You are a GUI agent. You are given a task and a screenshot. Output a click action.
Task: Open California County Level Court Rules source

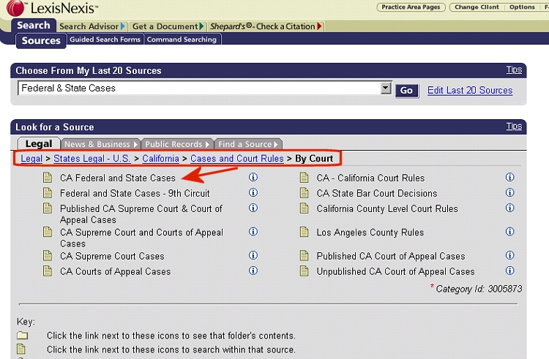pyautogui.click(x=387, y=208)
